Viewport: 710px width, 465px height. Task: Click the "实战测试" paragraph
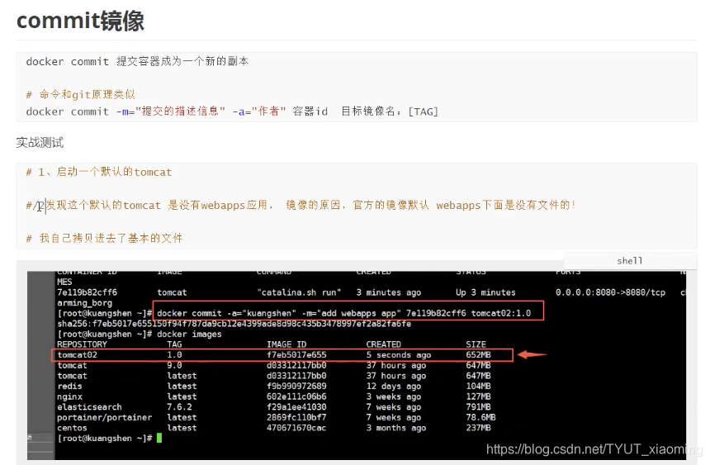[x=40, y=142]
